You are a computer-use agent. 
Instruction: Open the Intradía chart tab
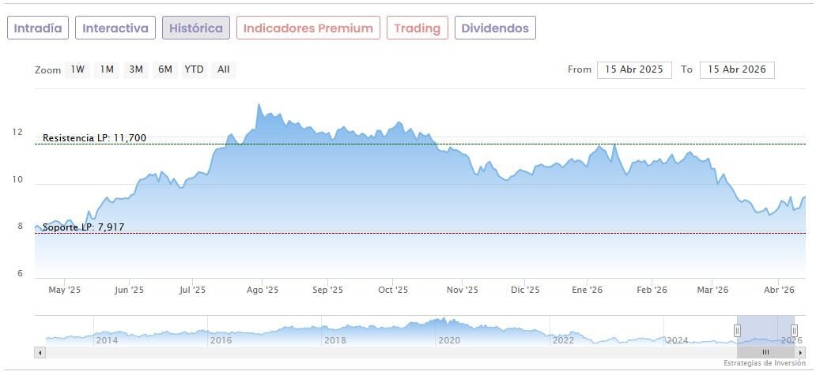pyautogui.click(x=37, y=28)
